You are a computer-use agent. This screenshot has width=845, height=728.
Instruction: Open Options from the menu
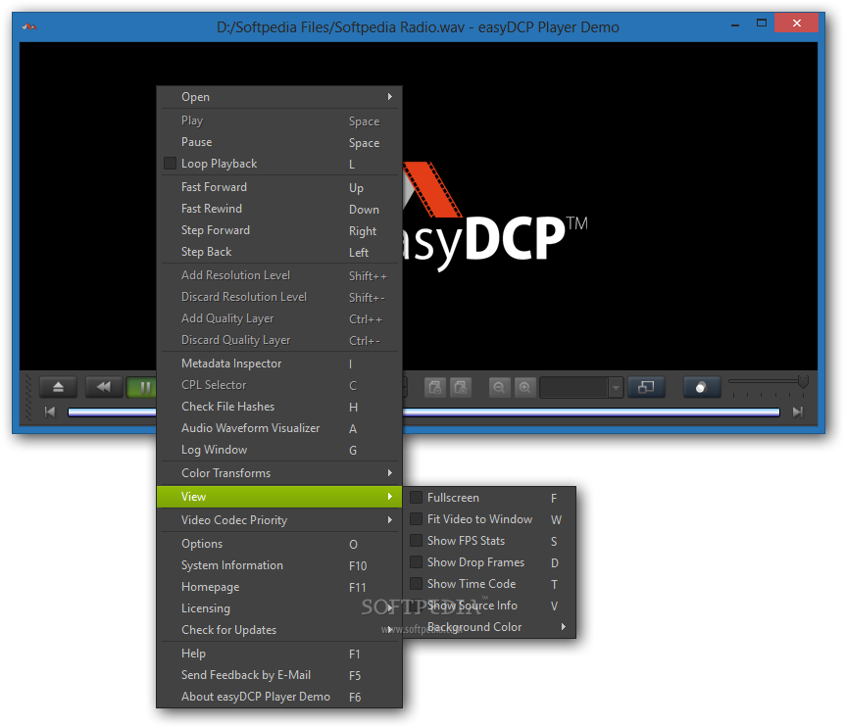click(279, 544)
